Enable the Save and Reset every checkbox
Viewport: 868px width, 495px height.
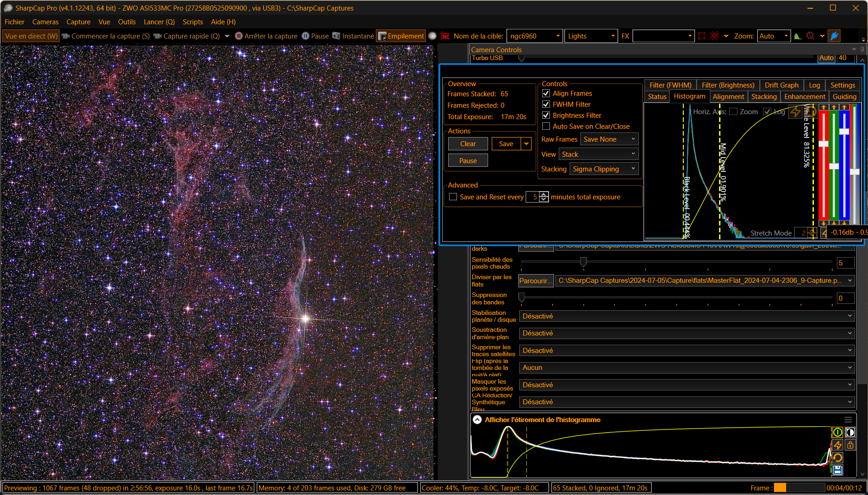click(453, 197)
